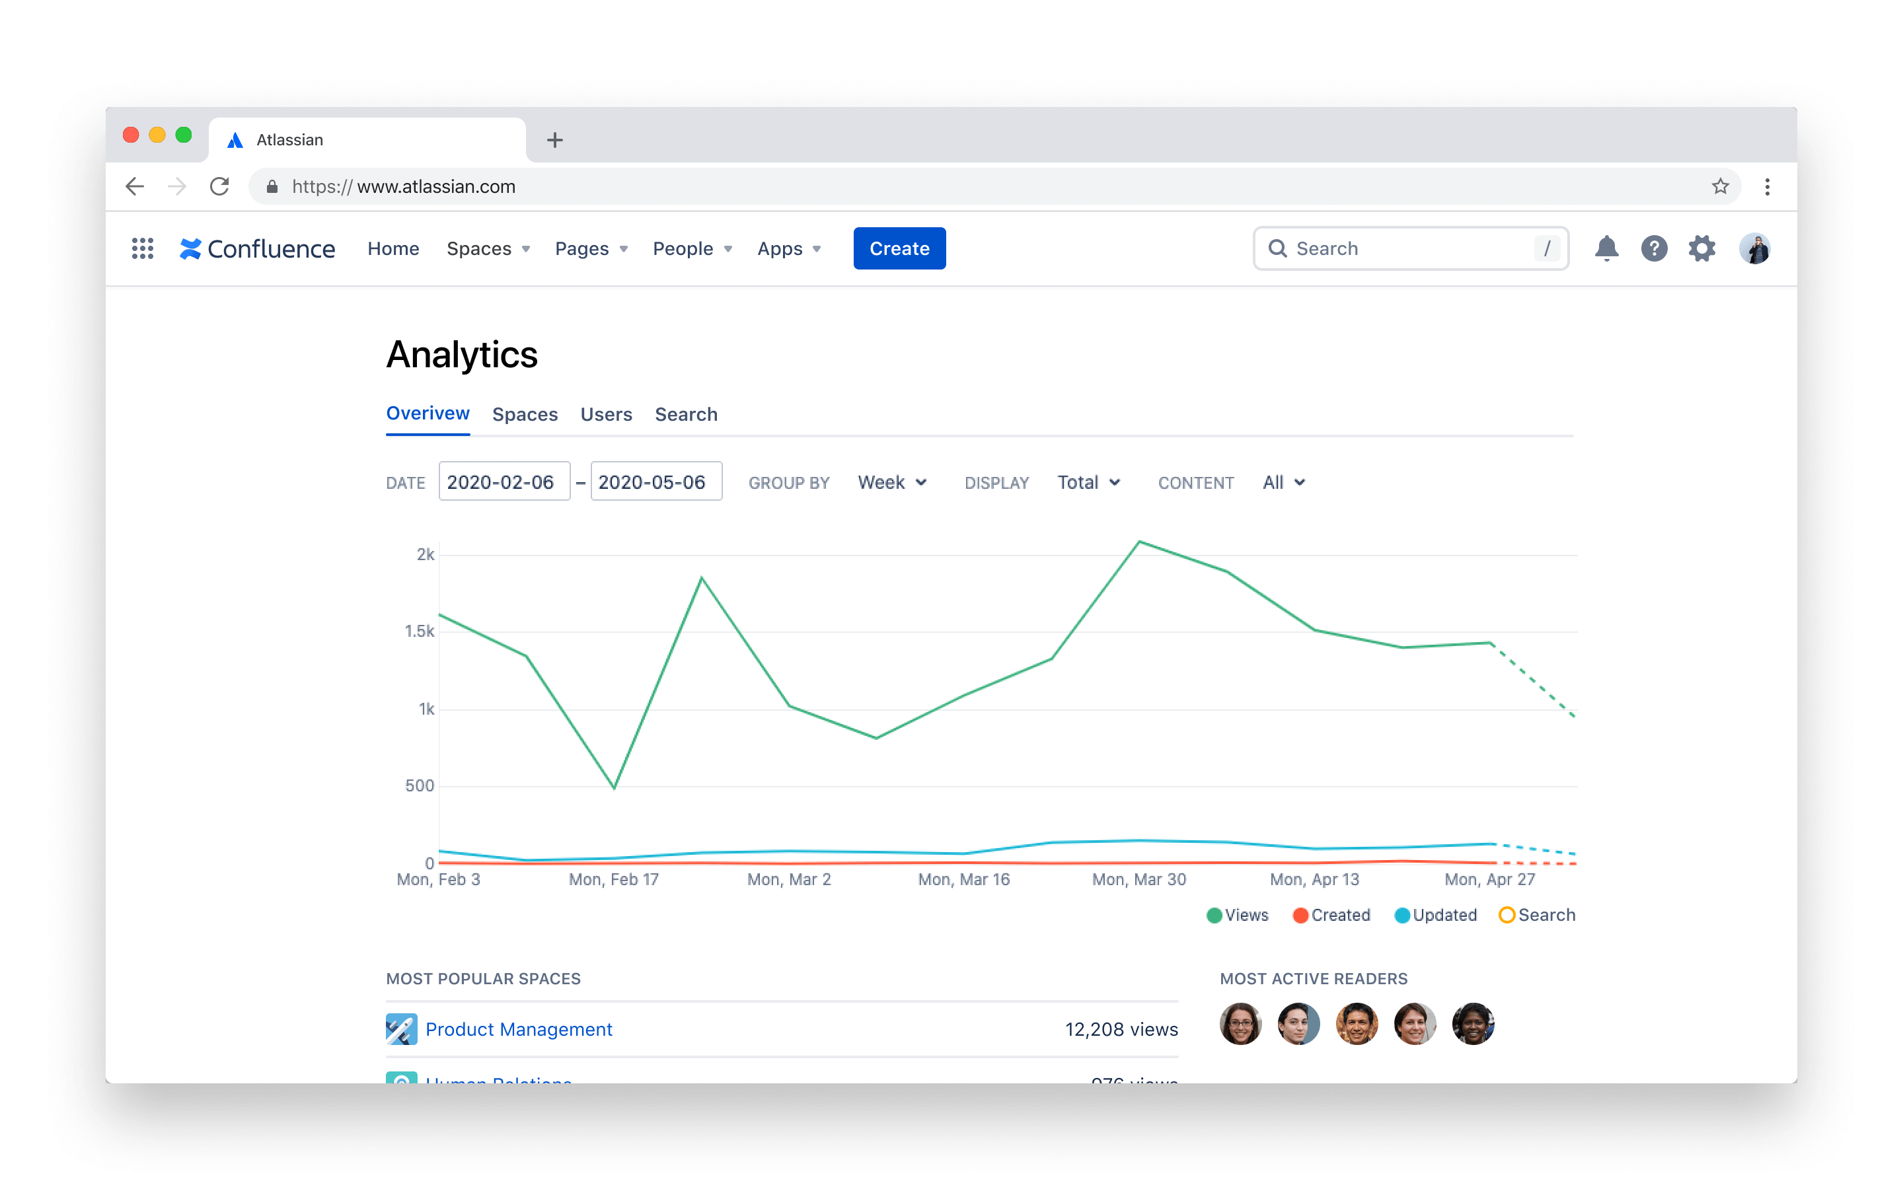Click the settings gear icon

pos(1701,248)
